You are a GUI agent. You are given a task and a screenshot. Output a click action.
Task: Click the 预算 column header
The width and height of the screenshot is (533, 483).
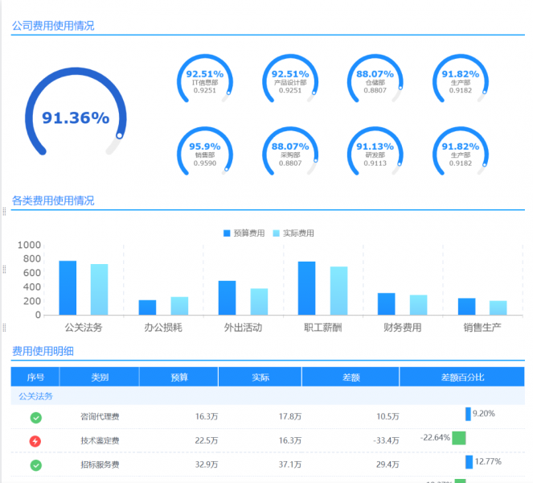tap(178, 377)
